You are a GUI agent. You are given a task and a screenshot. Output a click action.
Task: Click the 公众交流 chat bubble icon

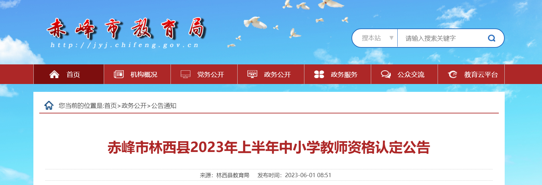click(x=386, y=75)
